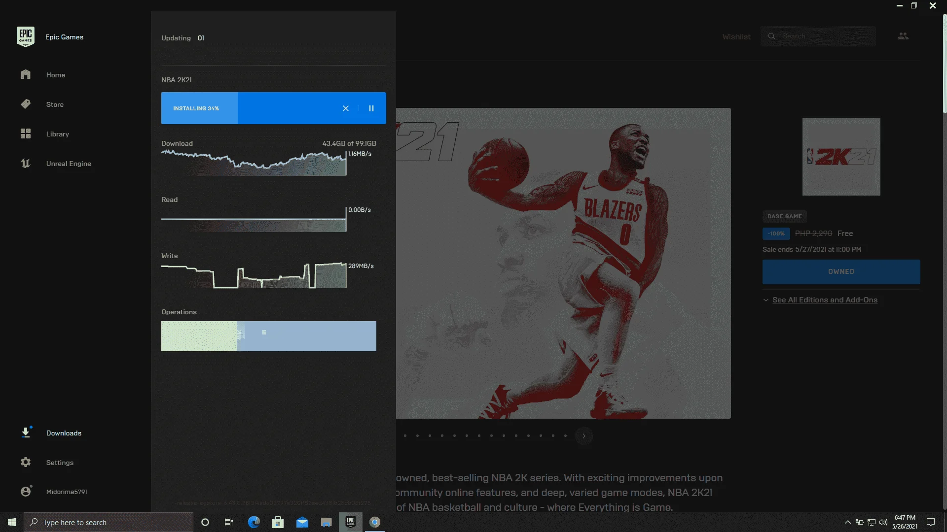
Task: Go to Store in sidebar
Action: click(x=55, y=104)
